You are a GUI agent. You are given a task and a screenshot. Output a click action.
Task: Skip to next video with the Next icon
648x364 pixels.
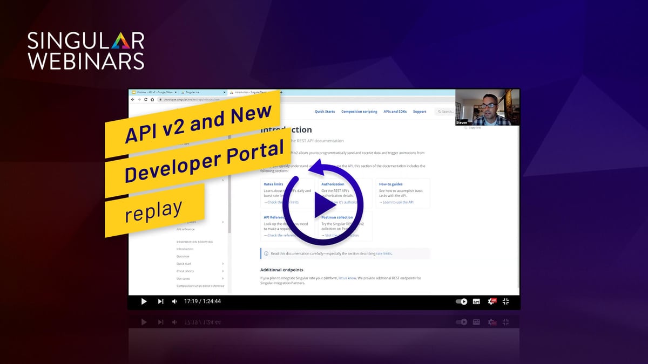pos(160,301)
